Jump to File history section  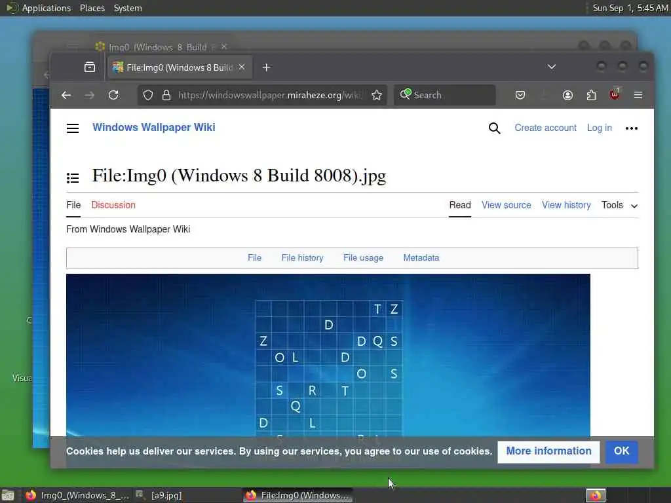click(302, 258)
